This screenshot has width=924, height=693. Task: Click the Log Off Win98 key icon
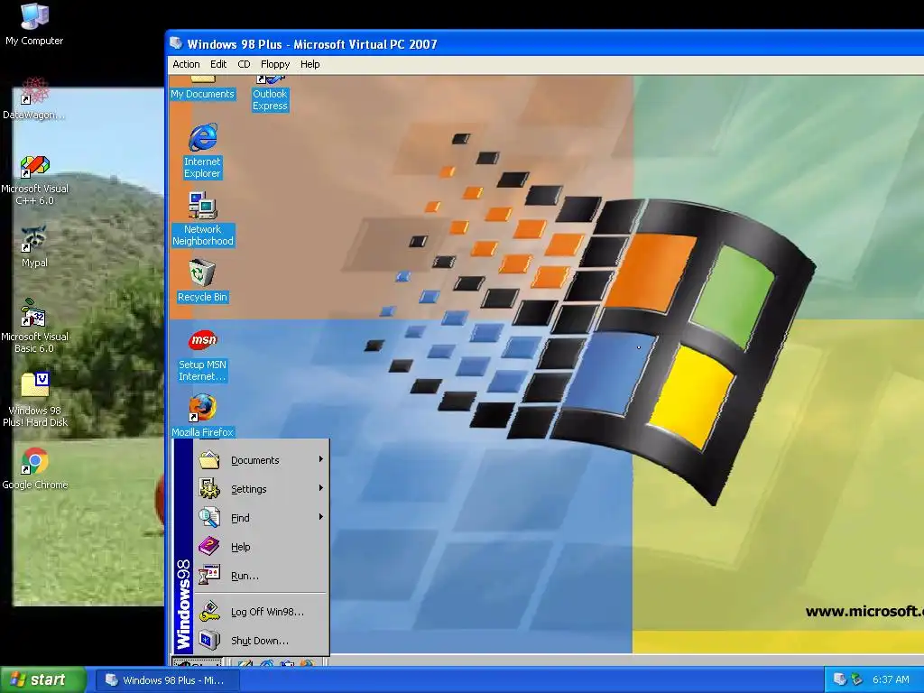[x=209, y=611]
